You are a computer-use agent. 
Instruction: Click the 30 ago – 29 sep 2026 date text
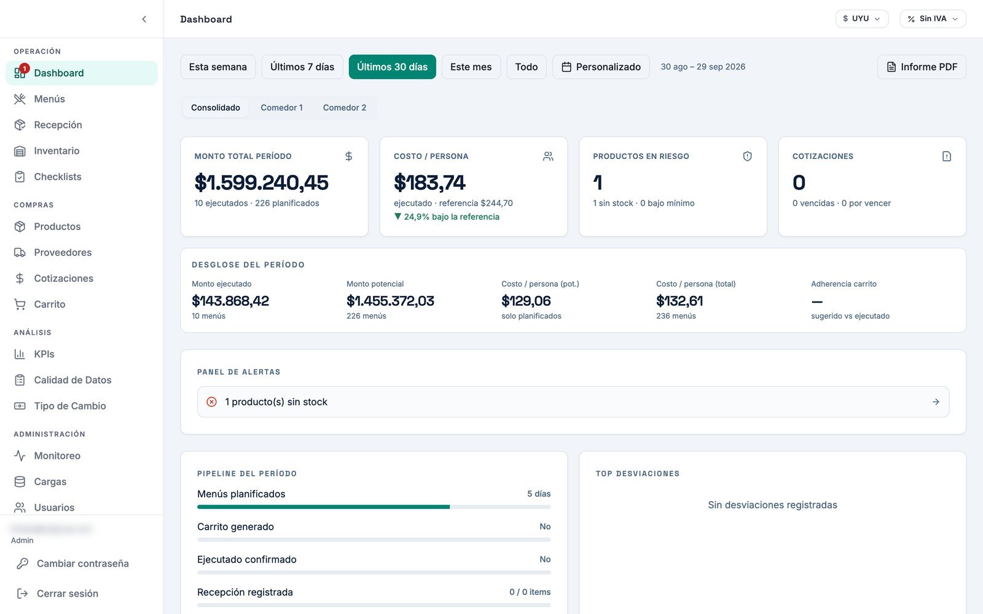click(x=703, y=67)
